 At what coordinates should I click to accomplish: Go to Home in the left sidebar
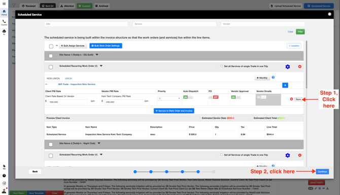[4, 13]
